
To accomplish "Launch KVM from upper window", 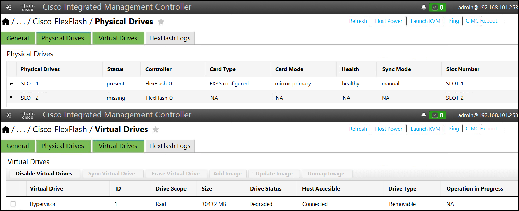I will tap(426, 21).
